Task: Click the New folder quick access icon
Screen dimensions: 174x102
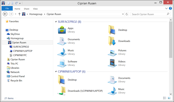Action: [x=13, y=3]
